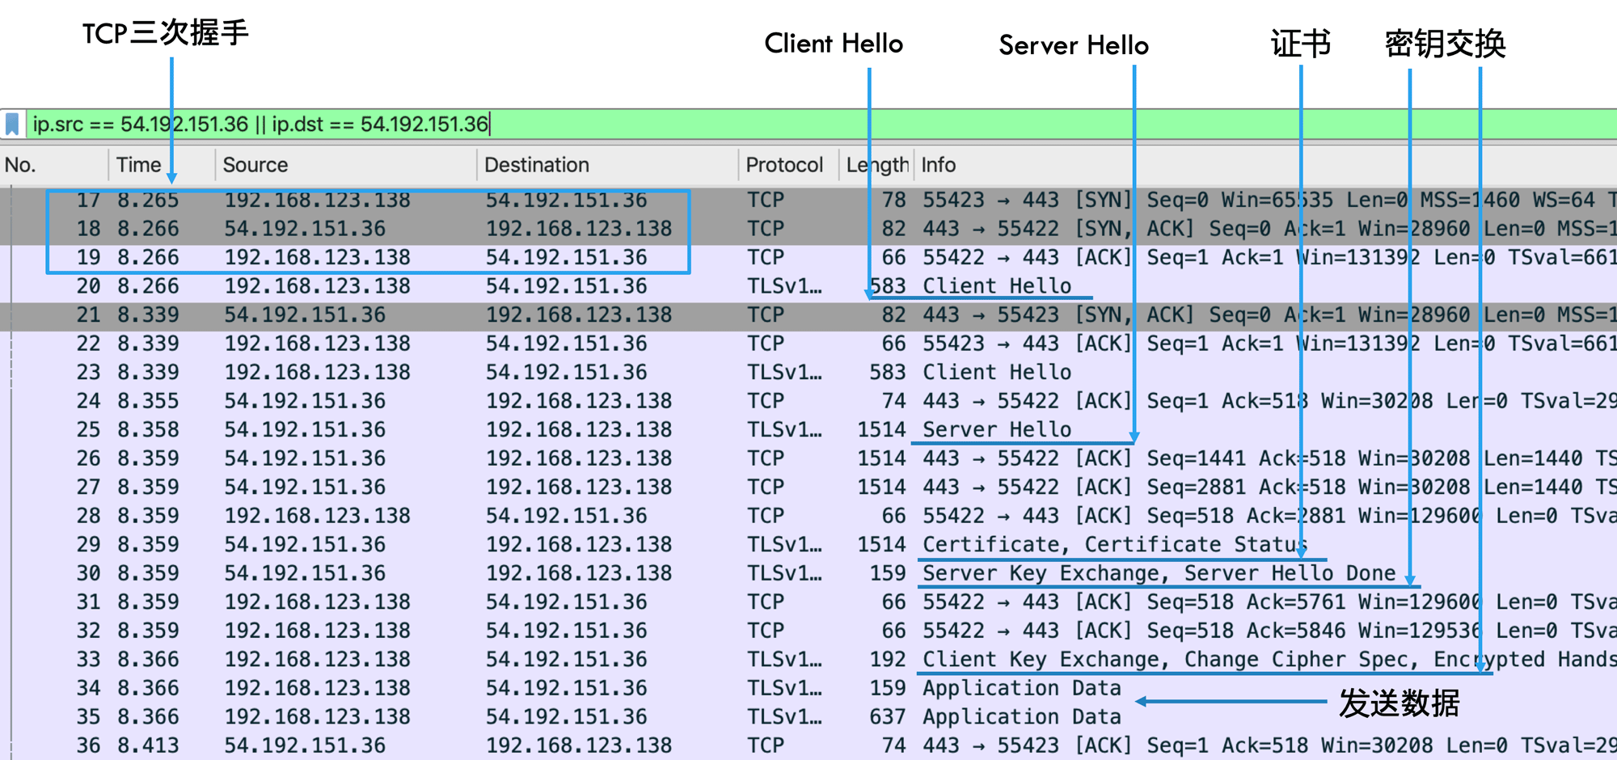The height and width of the screenshot is (760, 1617).
Task: Click length value 1514 in packet 25
Action: tap(881, 430)
